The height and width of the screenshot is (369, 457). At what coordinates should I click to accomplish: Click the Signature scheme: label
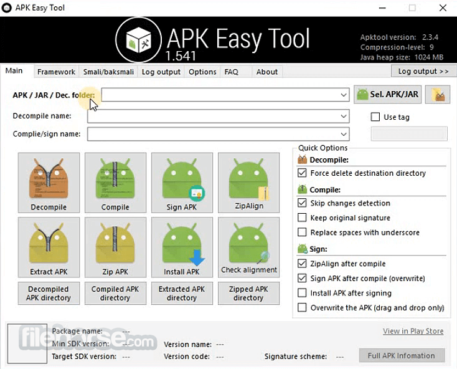tap(296, 357)
